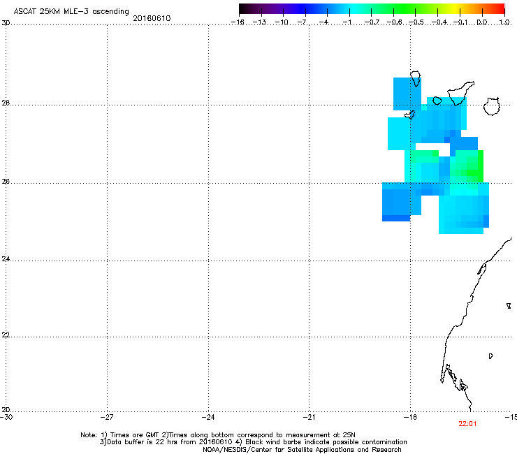Click the 1.0 color scale label
This screenshot has width=517, height=454.
click(x=504, y=22)
